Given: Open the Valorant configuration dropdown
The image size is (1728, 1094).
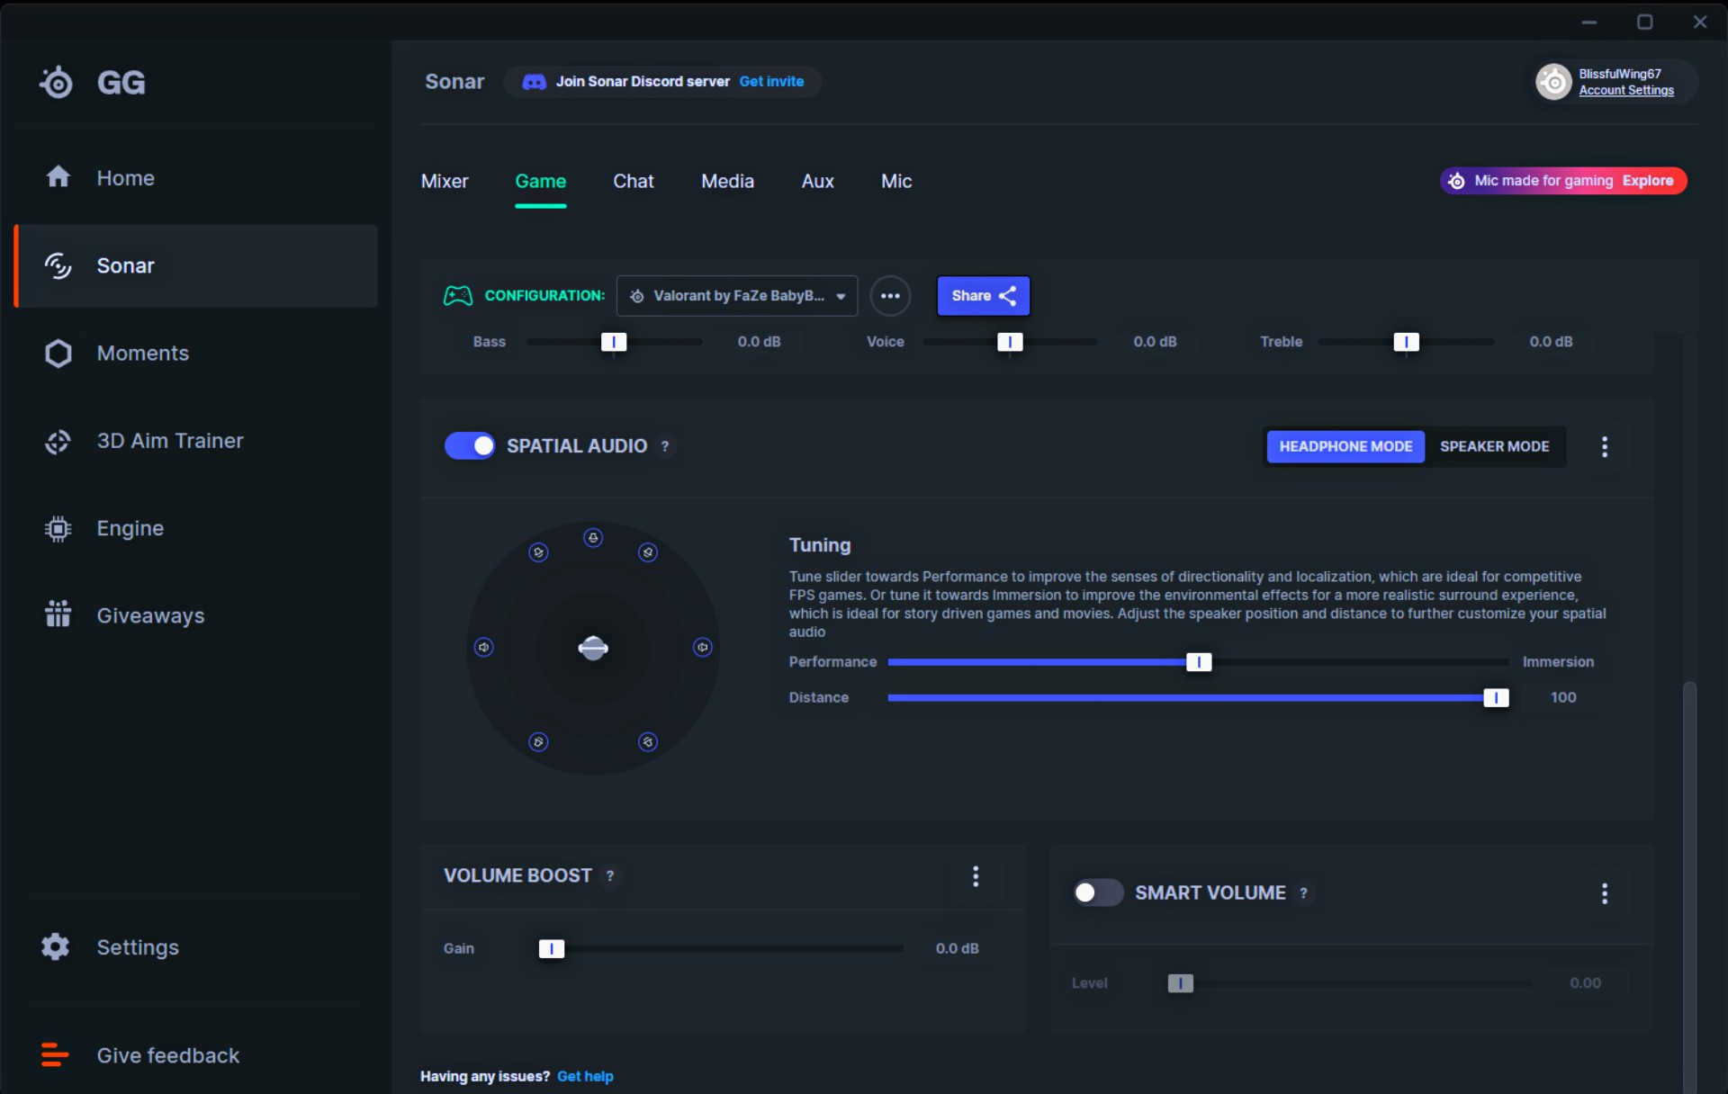Looking at the screenshot, I should [737, 296].
